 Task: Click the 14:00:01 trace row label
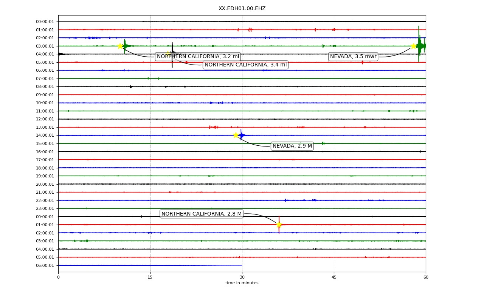(x=46, y=135)
